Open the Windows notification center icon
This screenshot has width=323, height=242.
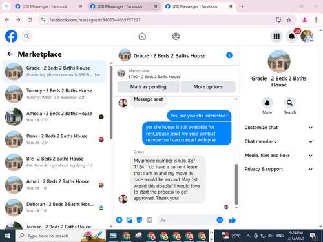[313, 236]
